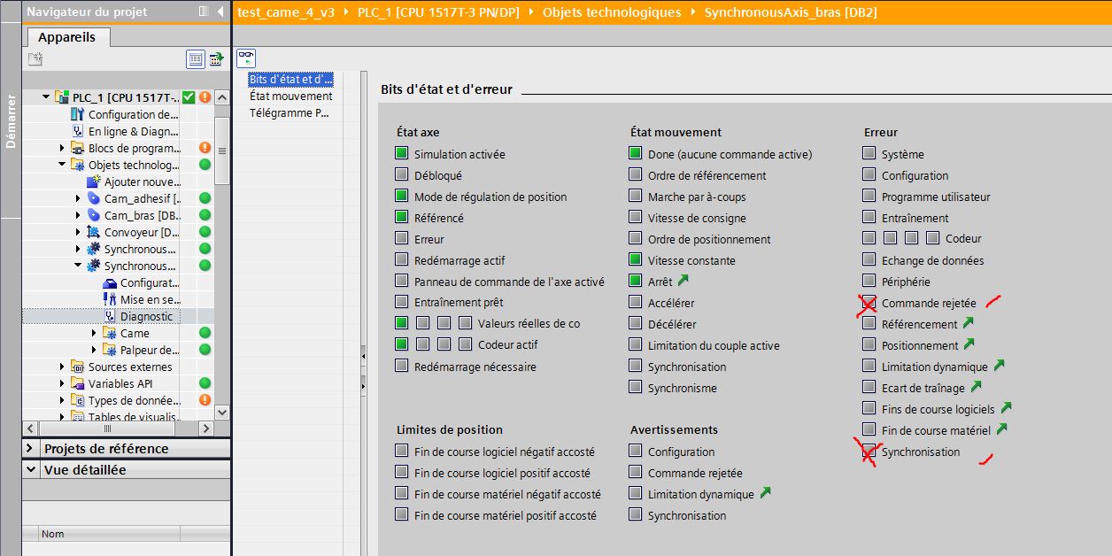This screenshot has width=1112, height=556.
Task: Open En ligne & Diagnostic entry
Action: (133, 131)
